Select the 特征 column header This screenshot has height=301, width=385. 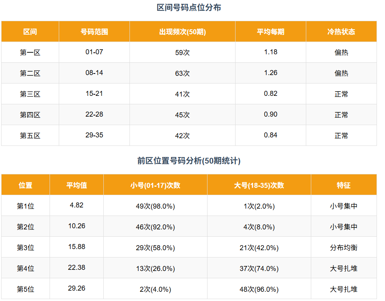[344, 185]
